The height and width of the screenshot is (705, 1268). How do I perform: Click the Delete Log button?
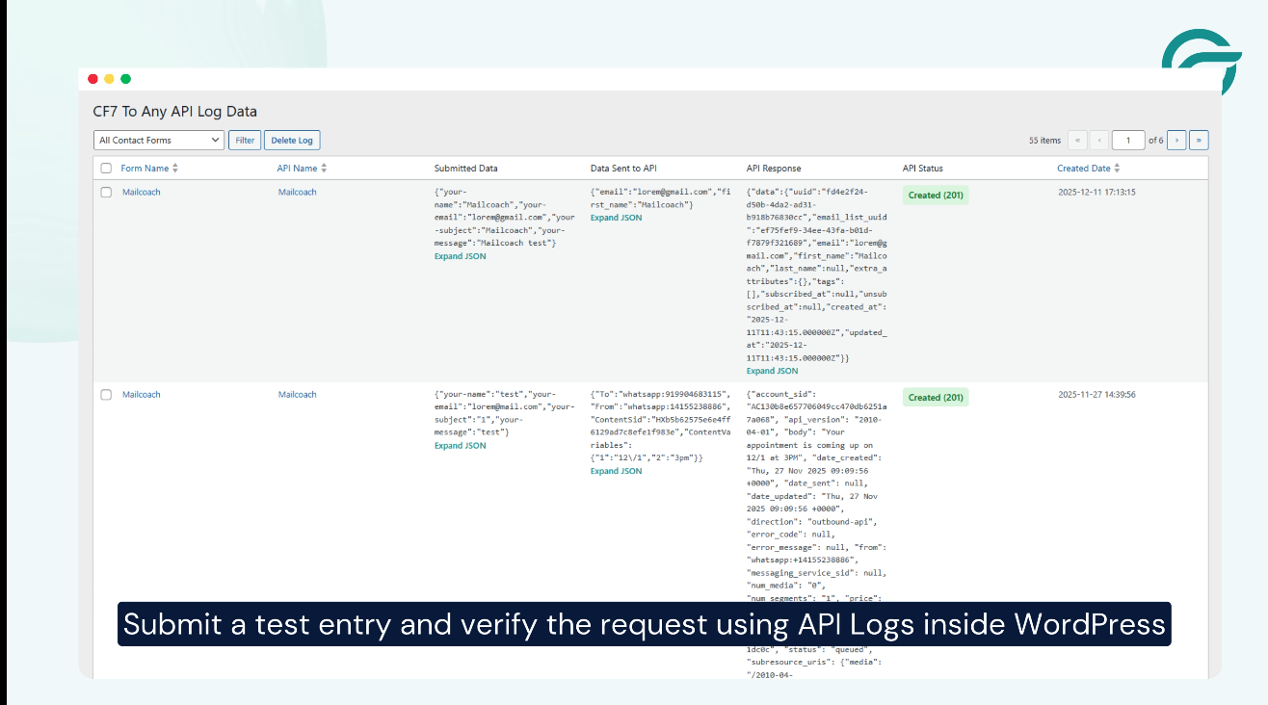click(x=291, y=140)
